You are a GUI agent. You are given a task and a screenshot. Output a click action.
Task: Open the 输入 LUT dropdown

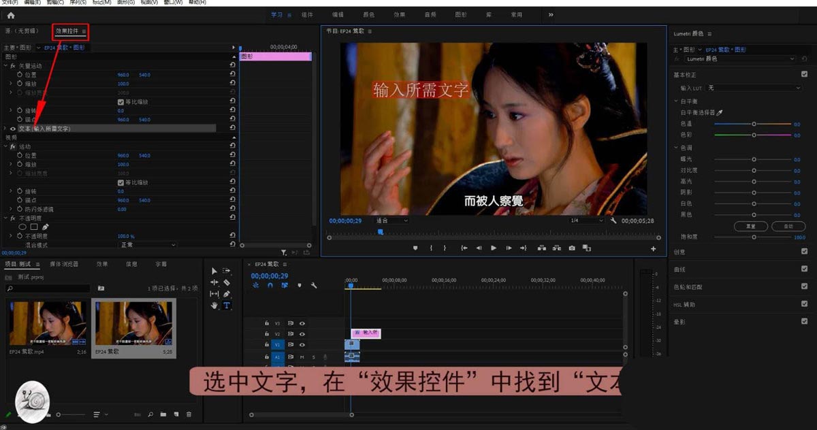click(x=754, y=88)
